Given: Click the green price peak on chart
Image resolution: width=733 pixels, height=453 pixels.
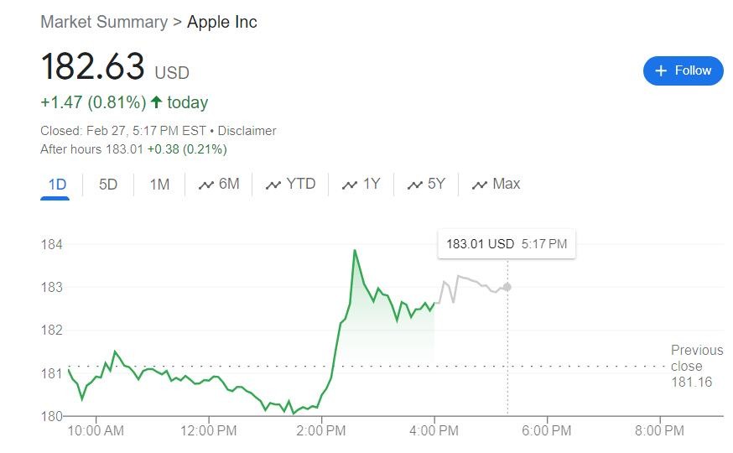Looking at the screenshot, I should point(355,250).
